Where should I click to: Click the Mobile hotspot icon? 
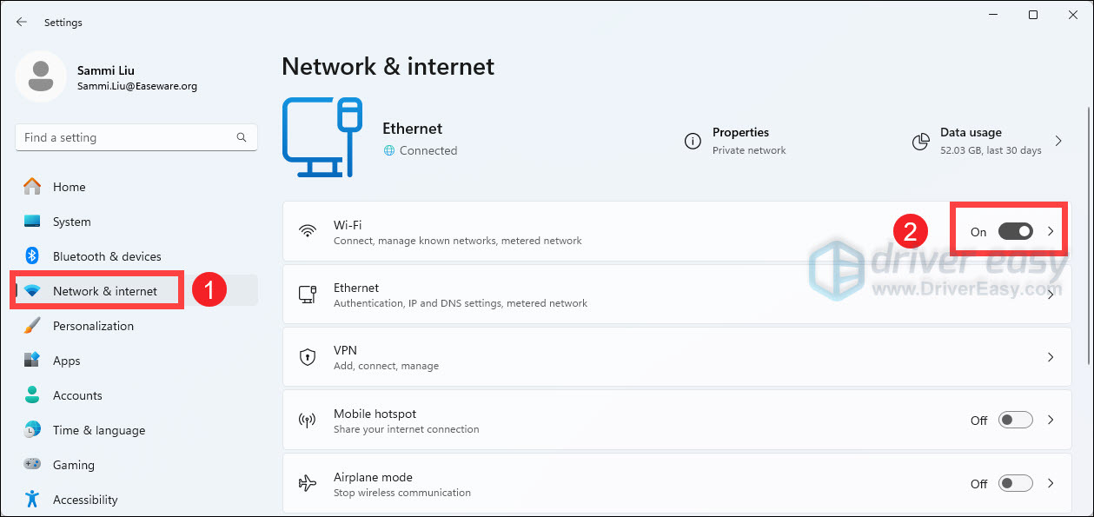307,421
